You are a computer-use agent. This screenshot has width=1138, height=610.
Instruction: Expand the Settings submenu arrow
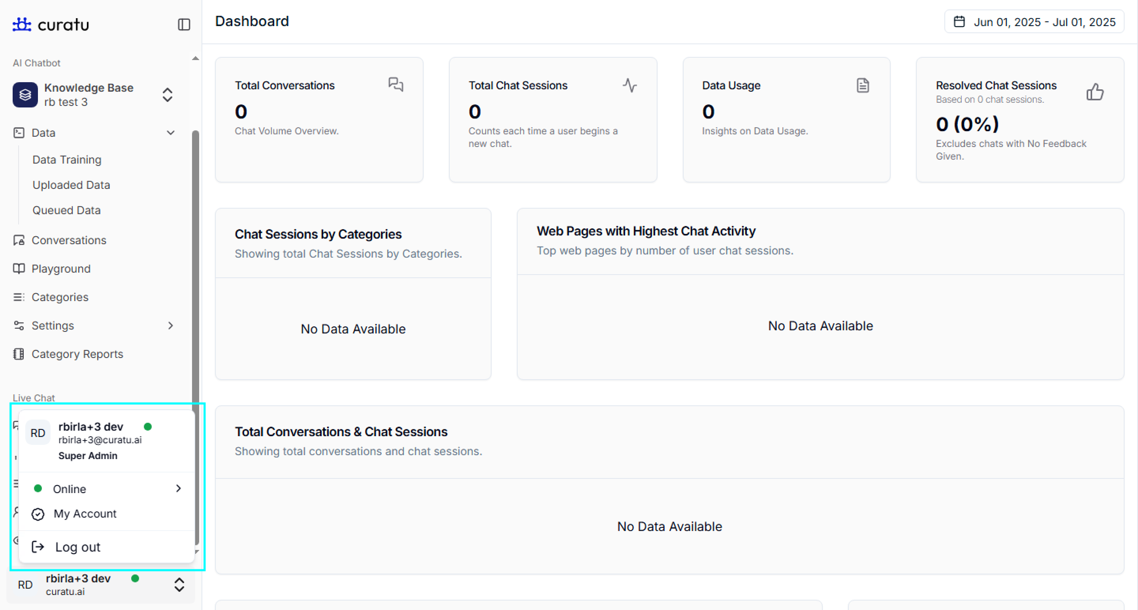point(171,326)
